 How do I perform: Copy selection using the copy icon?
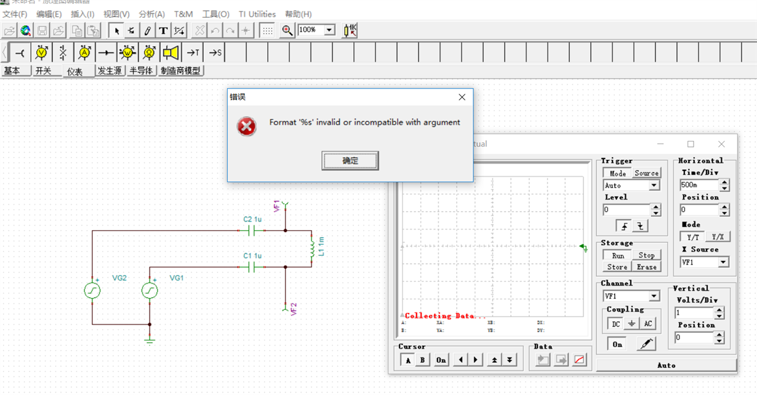pyautogui.click(x=77, y=30)
